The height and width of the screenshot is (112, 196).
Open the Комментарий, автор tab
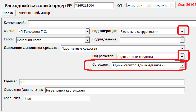click(x=34, y=13)
